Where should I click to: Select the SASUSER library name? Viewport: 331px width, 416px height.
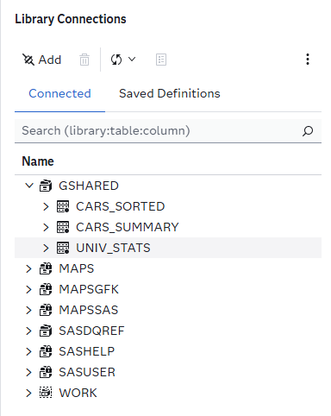click(87, 372)
